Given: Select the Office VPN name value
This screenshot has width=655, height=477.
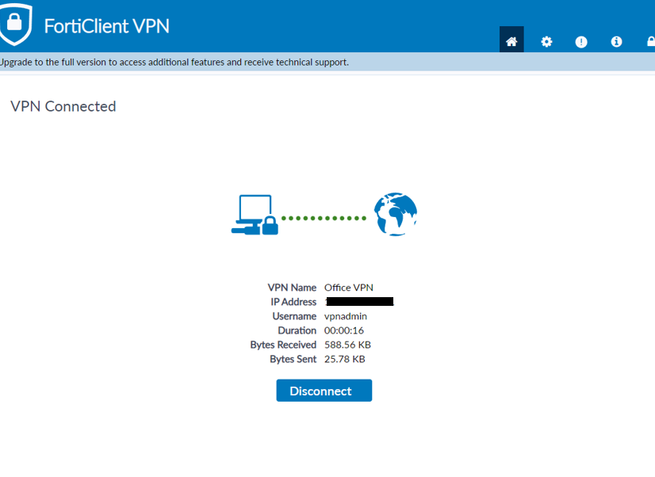Looking at the screenshot, I should [x=349, y=288].
